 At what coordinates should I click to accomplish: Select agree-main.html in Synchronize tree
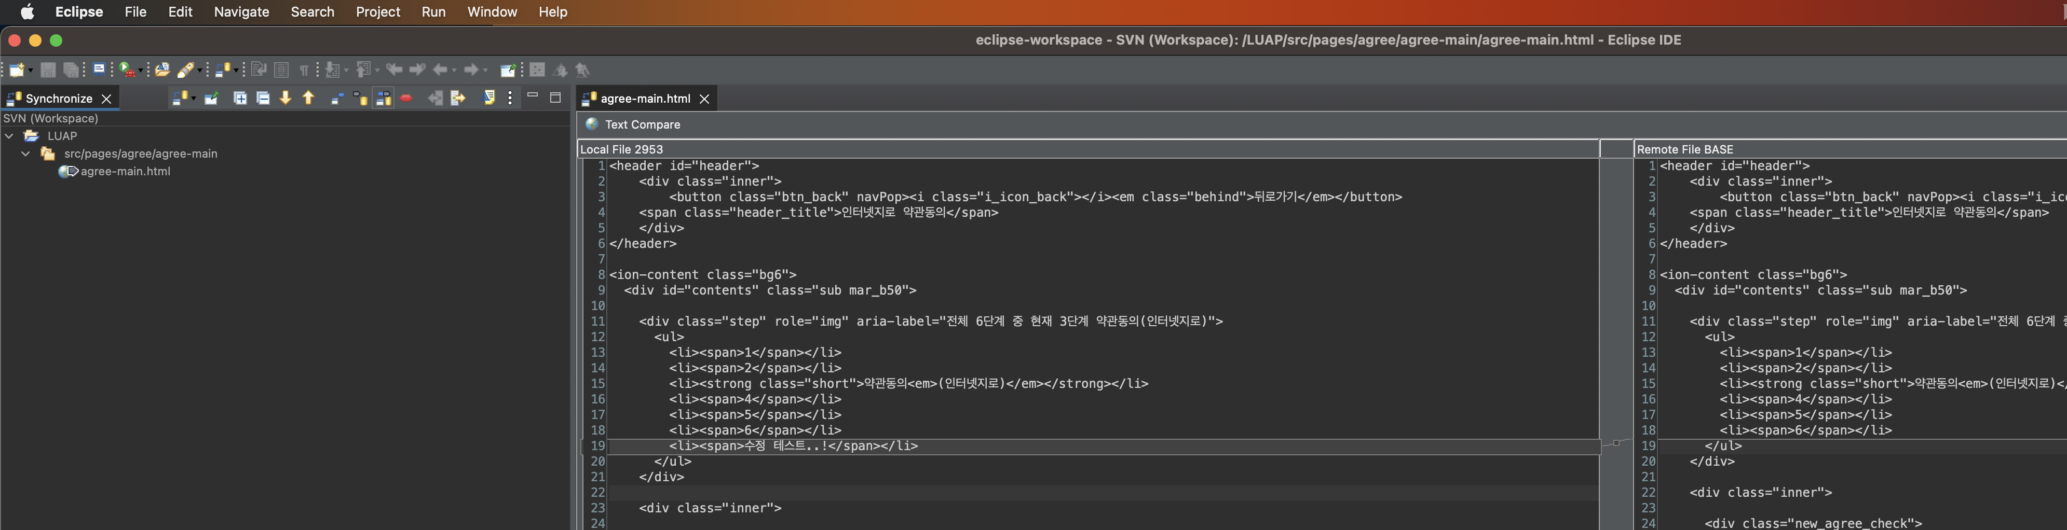[x=125, y=172]
